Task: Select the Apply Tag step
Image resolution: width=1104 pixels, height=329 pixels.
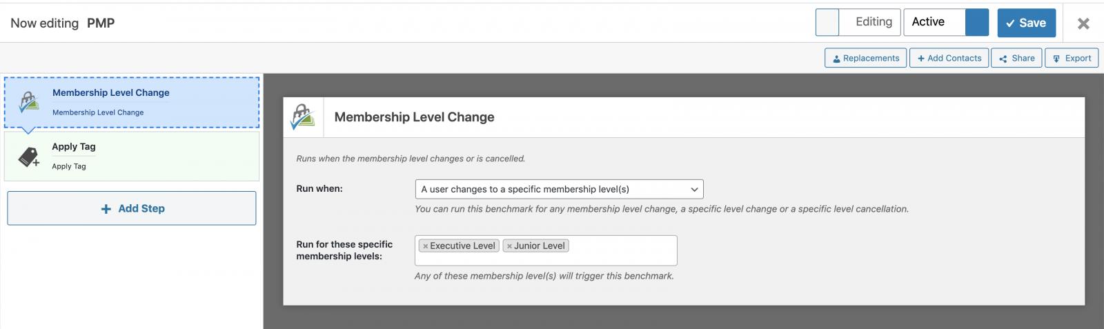Action: point(132,157)
